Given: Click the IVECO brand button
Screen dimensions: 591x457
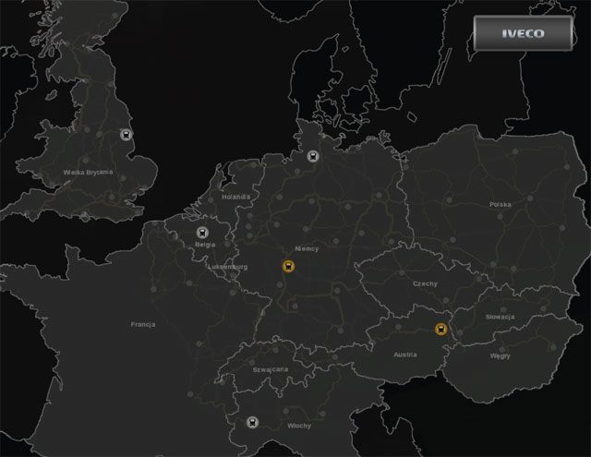Looking at the screenshot, I should coord(523,34).
